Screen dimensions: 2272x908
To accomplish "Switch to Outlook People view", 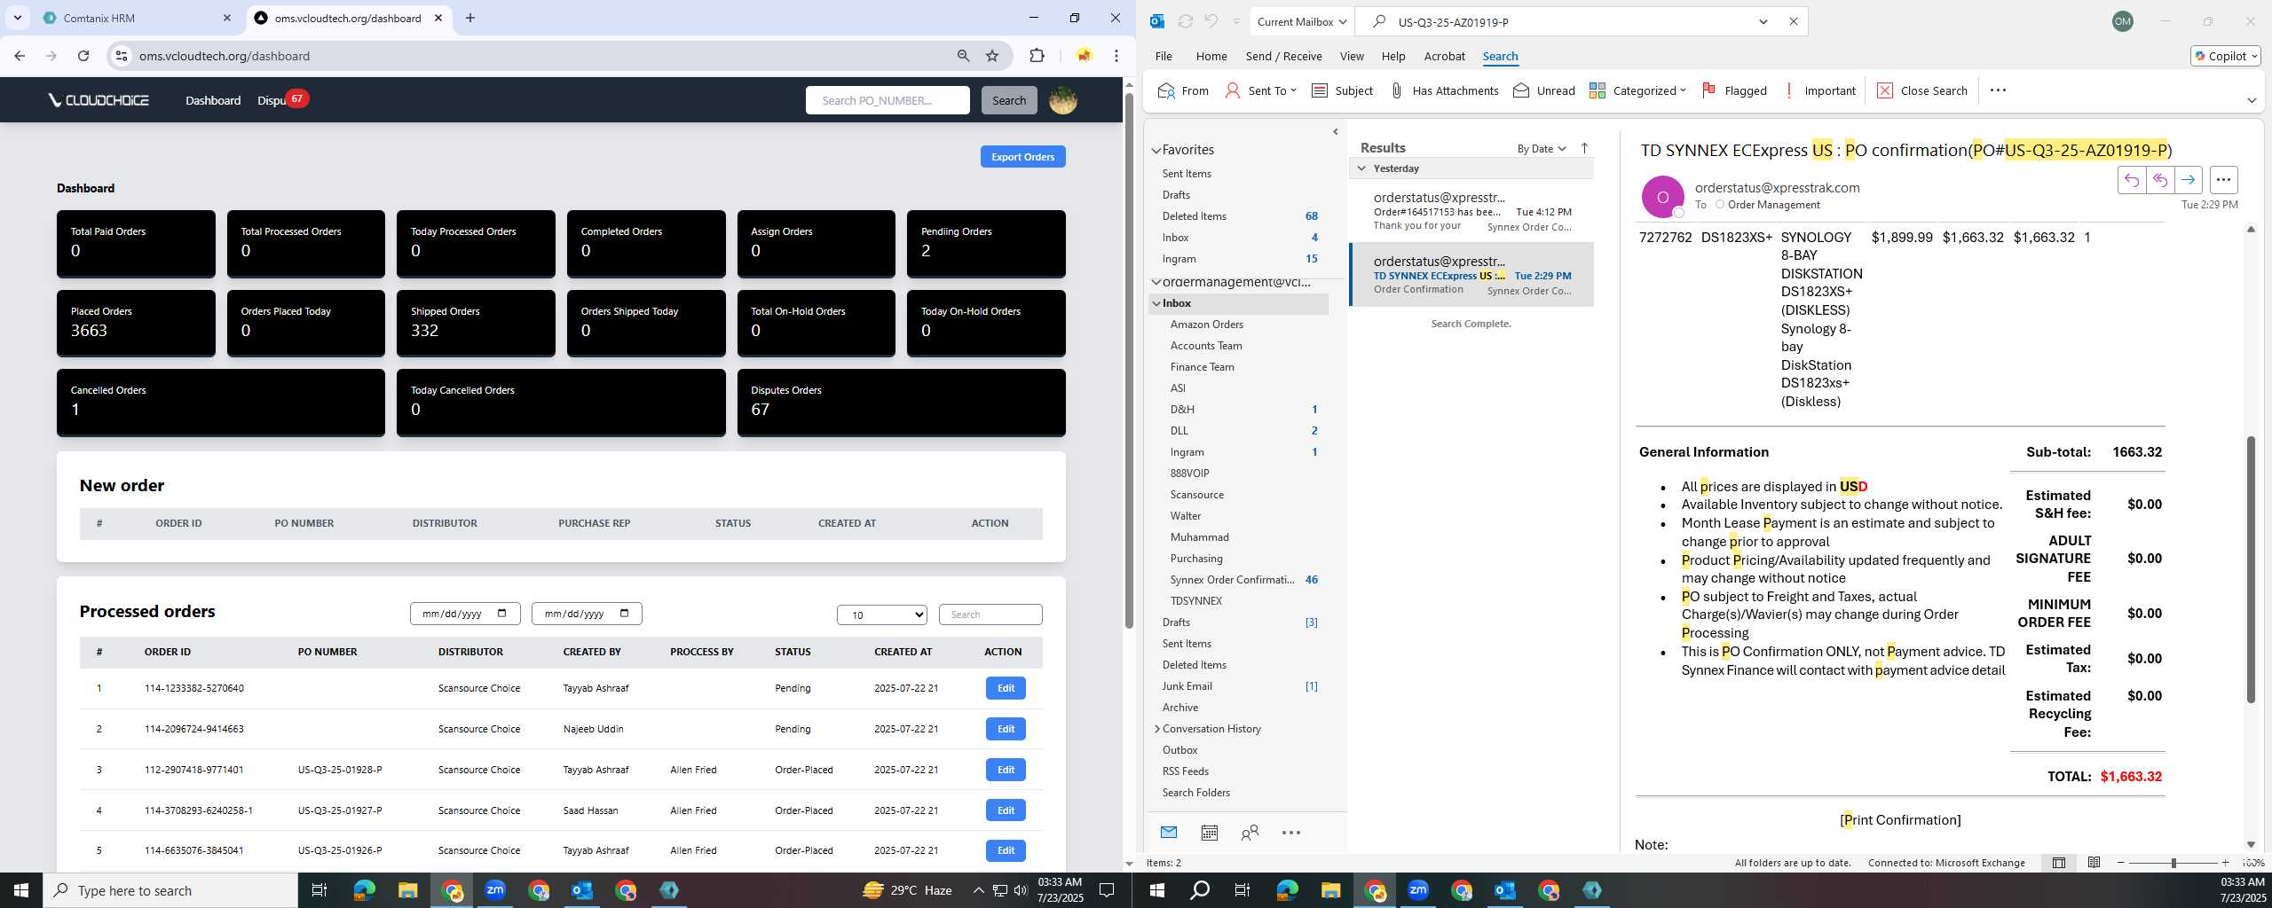I will pos(1250,832).
